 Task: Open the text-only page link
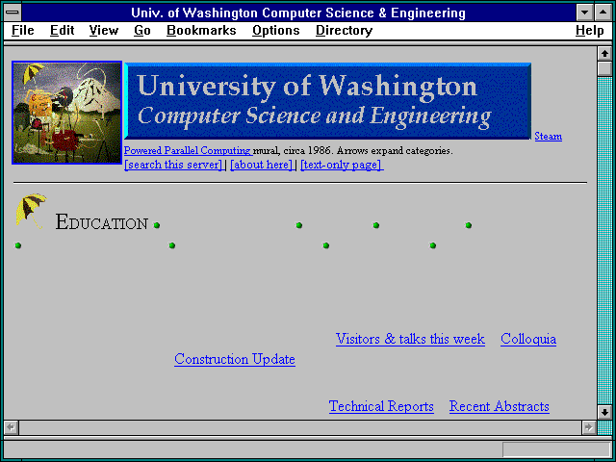(342, 165)
